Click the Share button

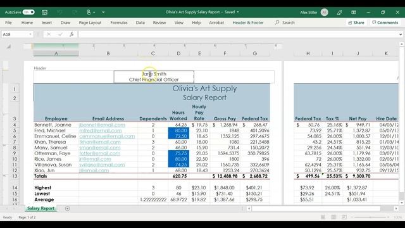coord(356,23)
